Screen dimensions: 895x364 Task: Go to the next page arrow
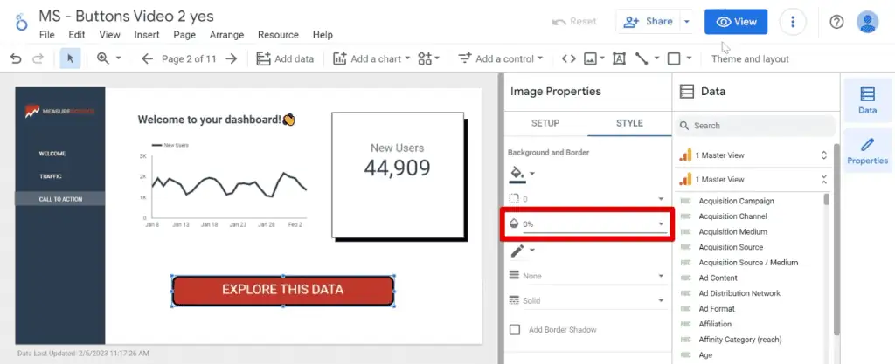coord(231,58)
